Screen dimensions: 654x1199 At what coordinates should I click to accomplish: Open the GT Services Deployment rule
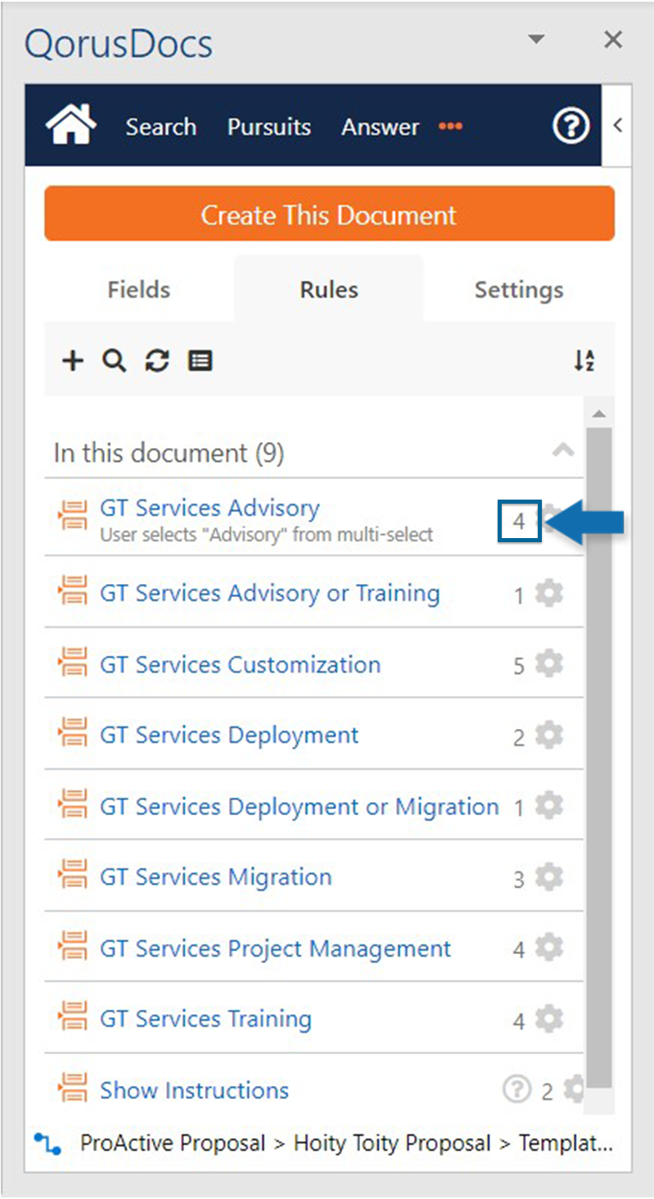229,735
